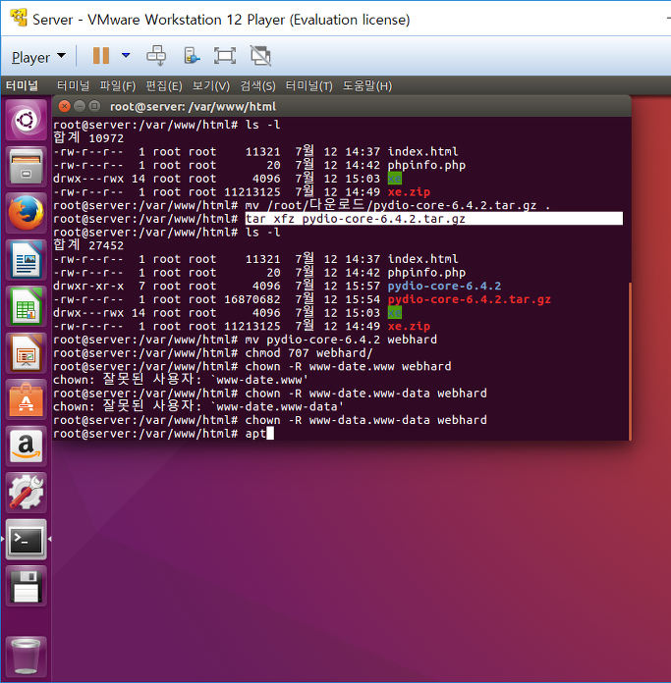Maximize the terminal window
Image resolution: width=671 pixels, height=683 pixels.
pyautogui.click(x=94, y=106)
